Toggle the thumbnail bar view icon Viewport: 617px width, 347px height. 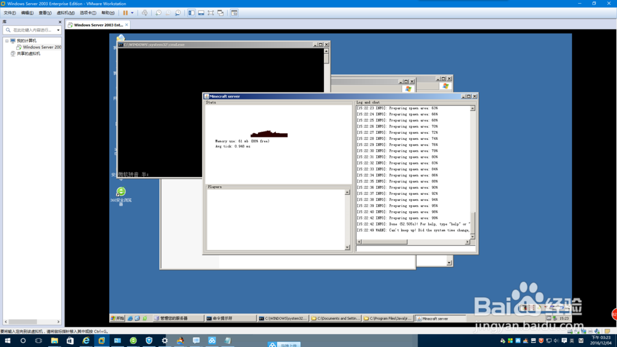(201, 13)
